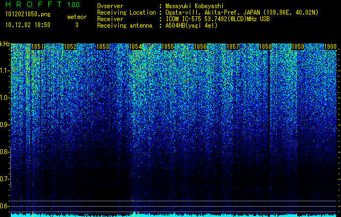Click the 1853 time marker

(x=102, y=47)
